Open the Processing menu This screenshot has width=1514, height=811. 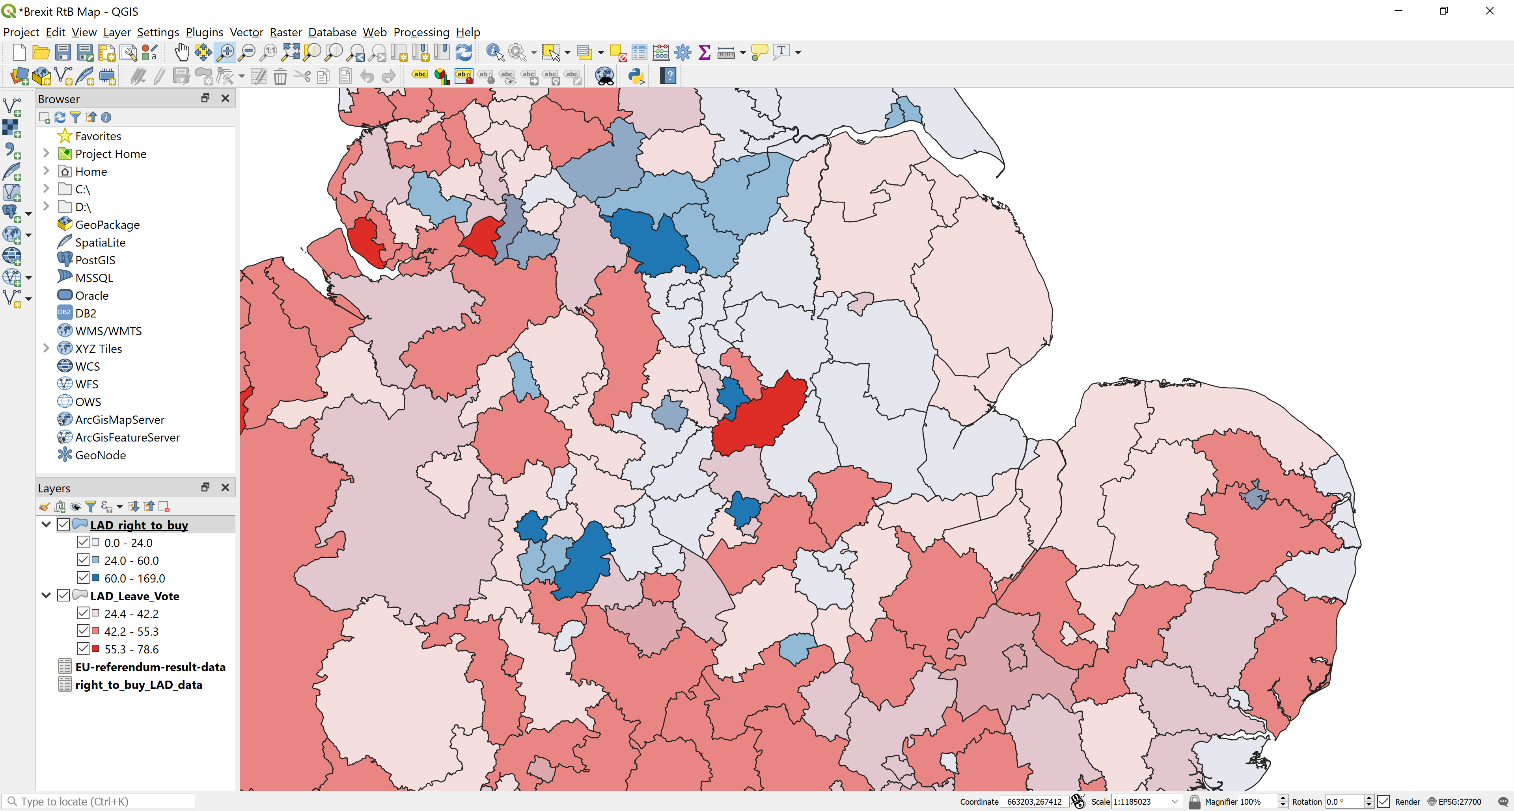(421, 32)
